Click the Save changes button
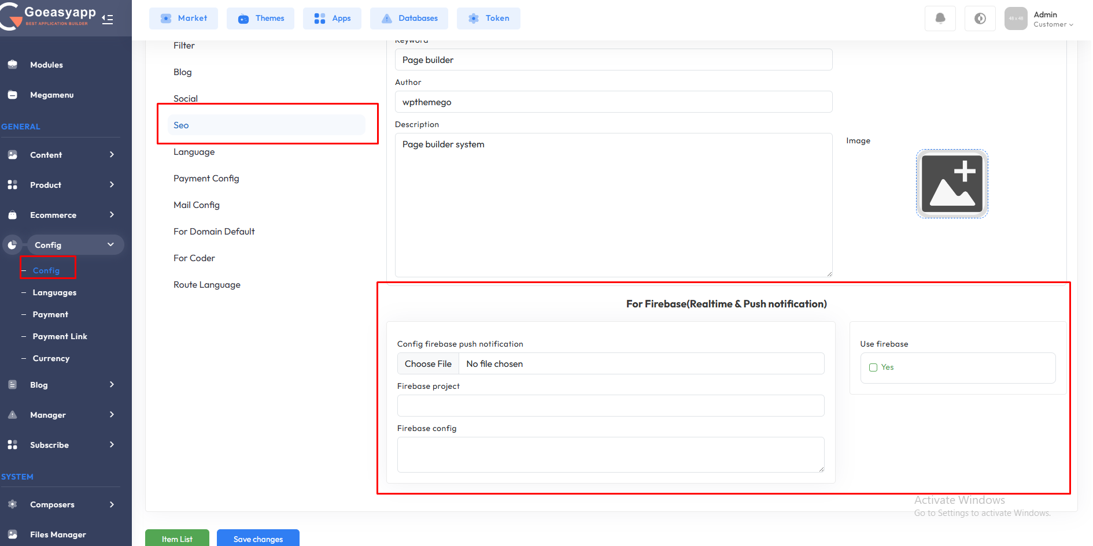The image size is (1093, 546). (258, 538)
